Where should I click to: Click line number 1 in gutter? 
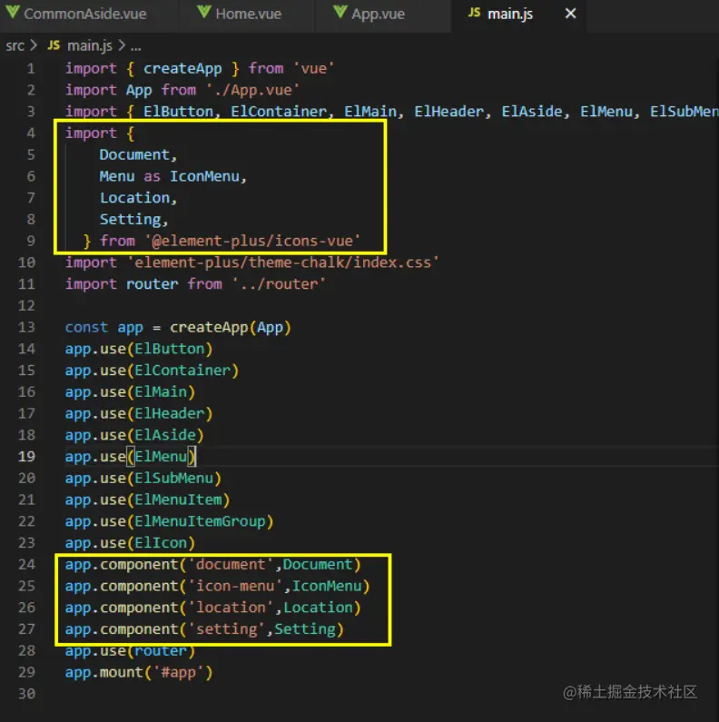coord(30,69)
